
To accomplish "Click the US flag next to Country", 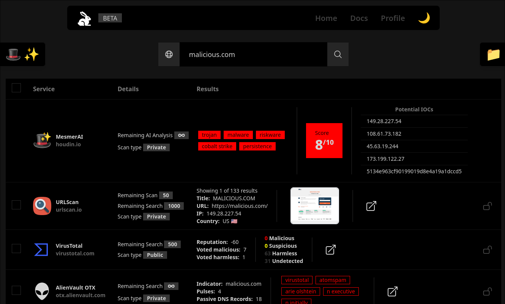I will tap(234, 221).
